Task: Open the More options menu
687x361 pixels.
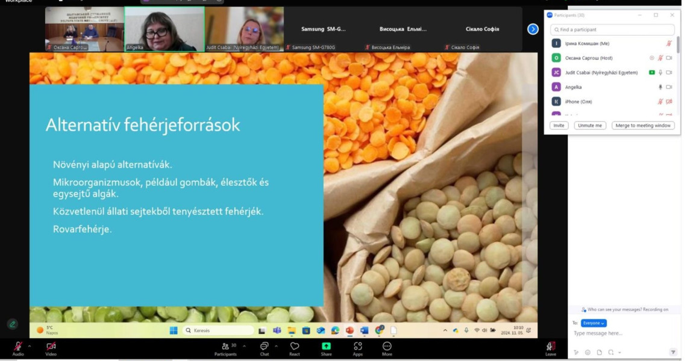Action: (387, 348)
